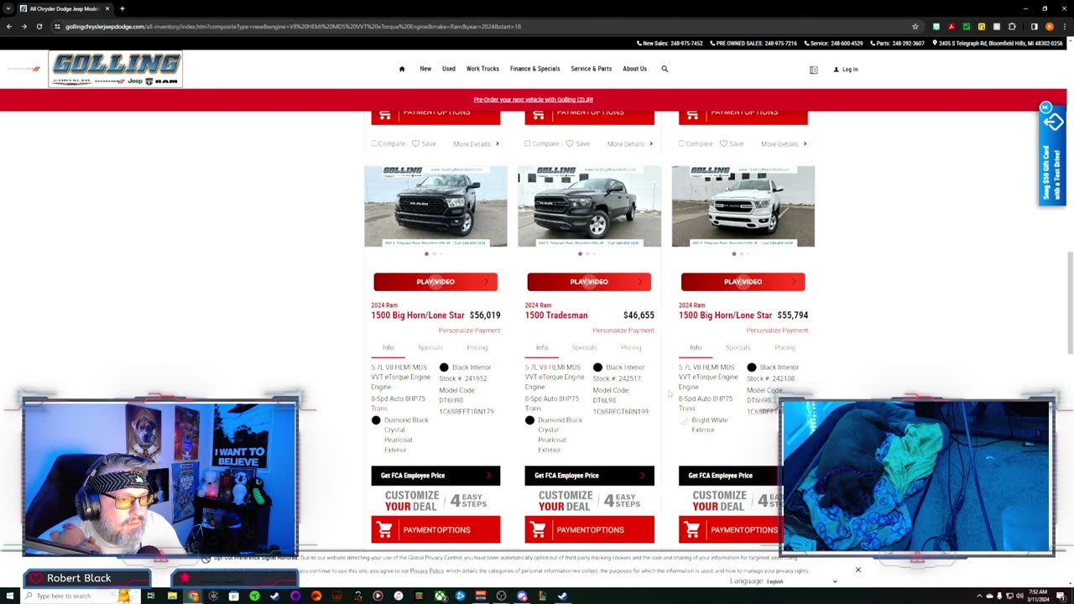Screen dimensions: 1074x604
Task: Play video for the $56,019 Big Horn
Action: (435, 282)
